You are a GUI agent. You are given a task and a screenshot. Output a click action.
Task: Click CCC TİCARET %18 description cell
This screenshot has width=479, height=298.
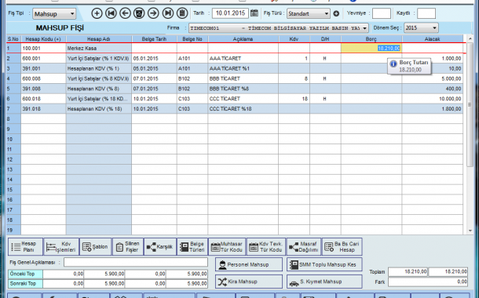coord(243,109)
